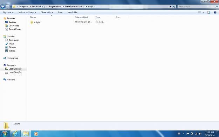The height and width of the screenshot is (137, 219).
Task: Select Local Disk (C:) in breadcrumb
Action: 39,6
